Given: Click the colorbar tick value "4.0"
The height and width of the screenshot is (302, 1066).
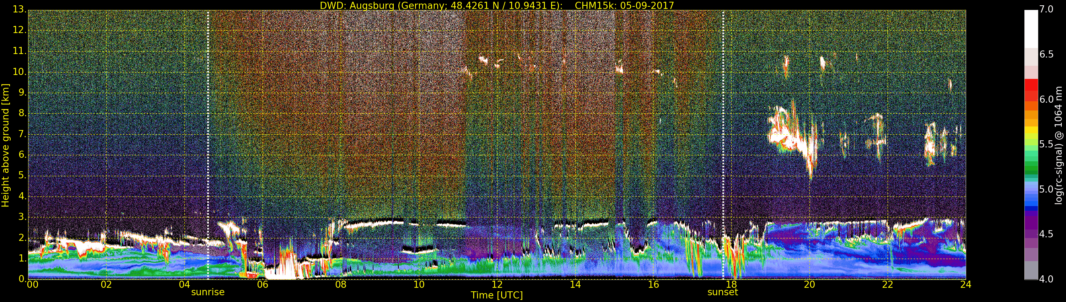Looking at the screenshot, I should pyautogui.click(x=1046, y=279).
